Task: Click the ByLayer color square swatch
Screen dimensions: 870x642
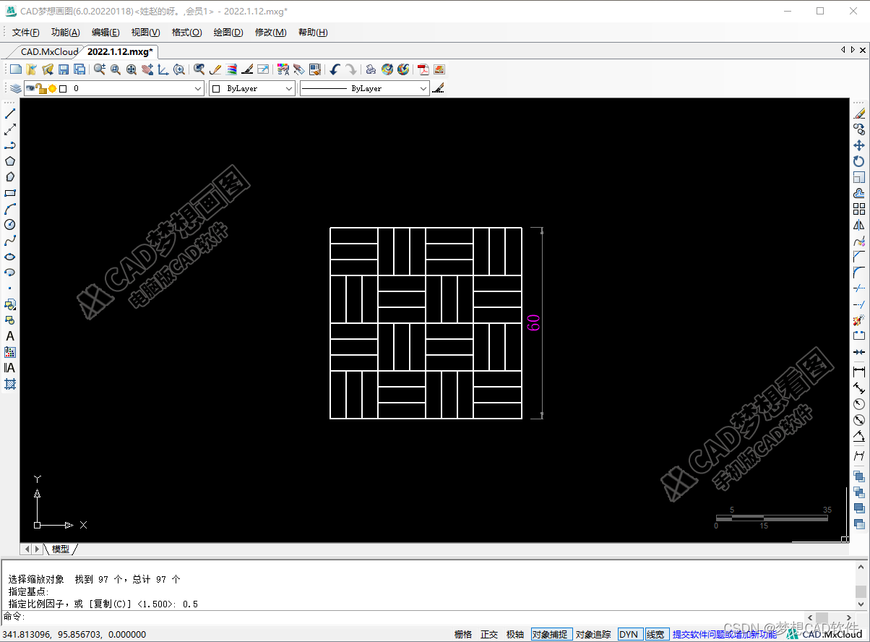Action: (216, 88)
